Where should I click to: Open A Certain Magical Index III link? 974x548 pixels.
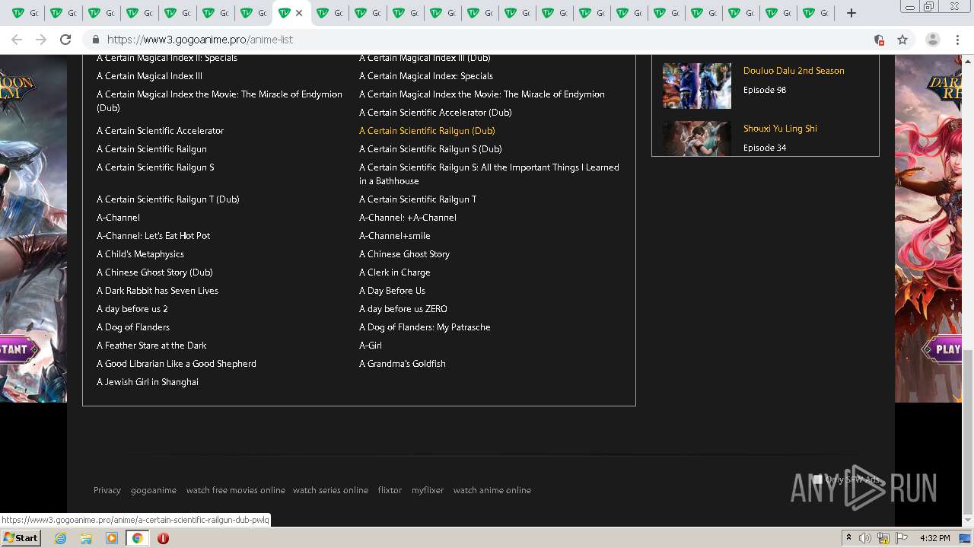149,76
